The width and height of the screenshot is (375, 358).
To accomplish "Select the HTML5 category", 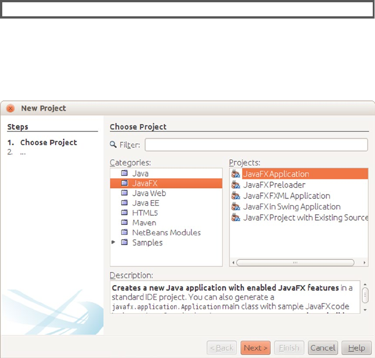I will tap(166, 213).
